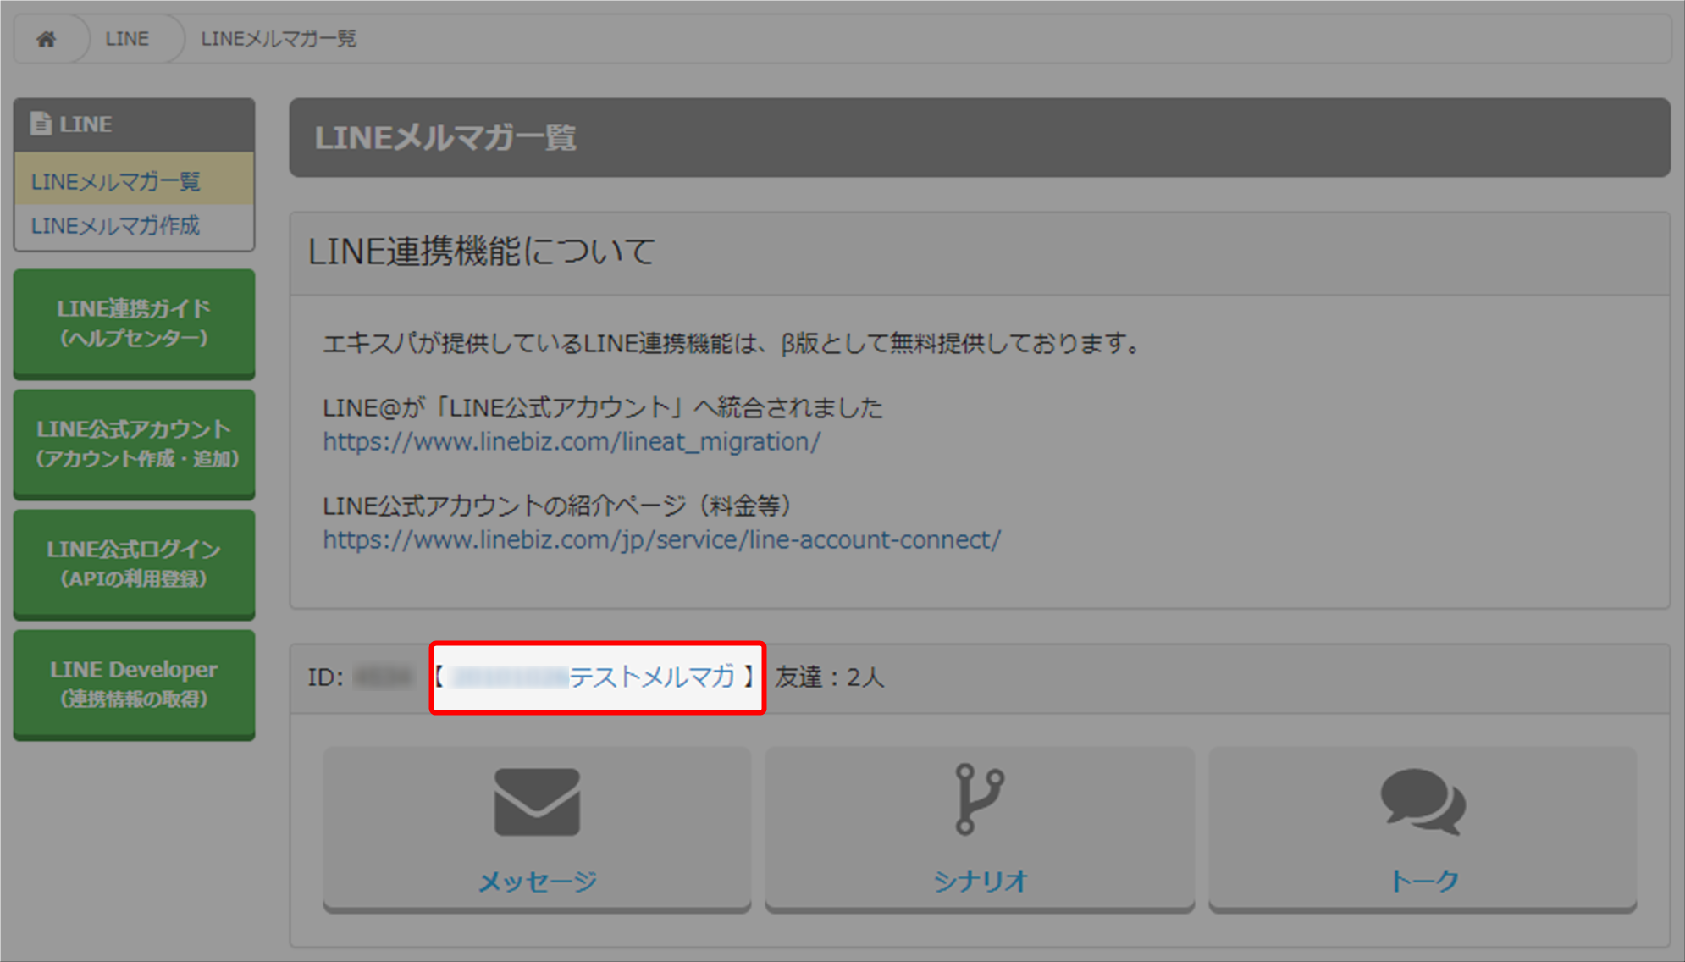Screen dimensions: 1685x962
Task: Open LINEメルマガ一覧 in the sidebar menu
Action: pyautogui.click(x=134, y=181)
